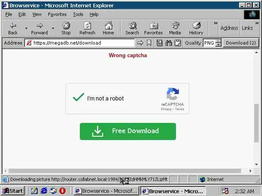The image size is (262, 196).
Task: Click the Internet zone globe icon
Action: coord(202,179)
